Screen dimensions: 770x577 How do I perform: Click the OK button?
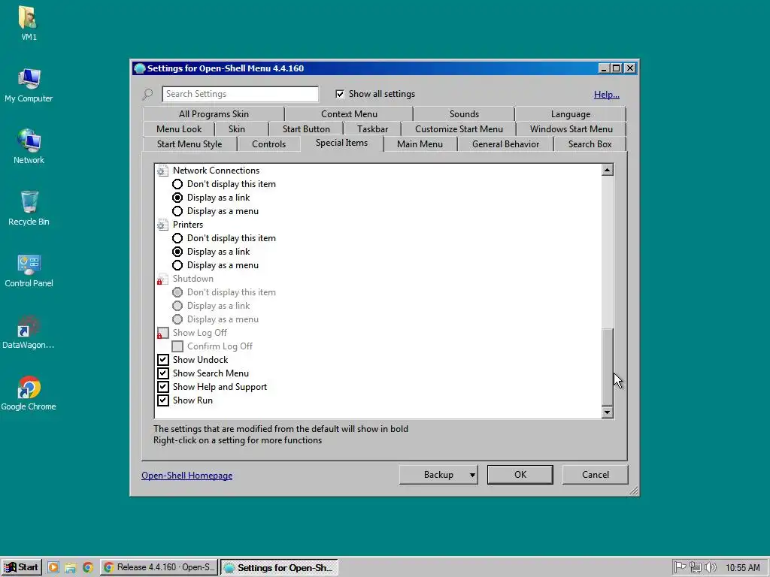520,475
